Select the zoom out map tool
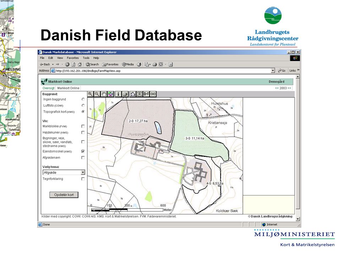The width and height of the screenshot is (341, 256). tap(97, 94)
